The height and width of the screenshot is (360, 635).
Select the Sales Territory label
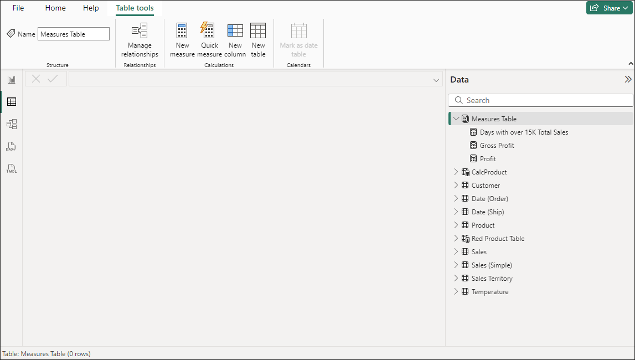tap(492, 279)
